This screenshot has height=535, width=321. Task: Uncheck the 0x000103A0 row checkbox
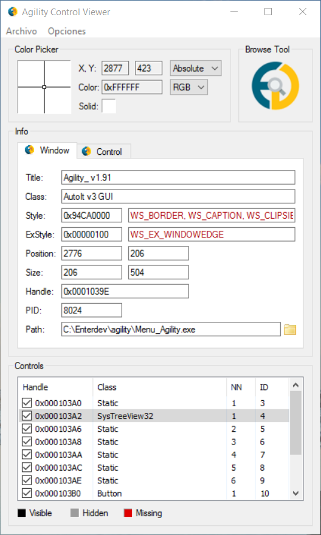[x=27, y=403]
